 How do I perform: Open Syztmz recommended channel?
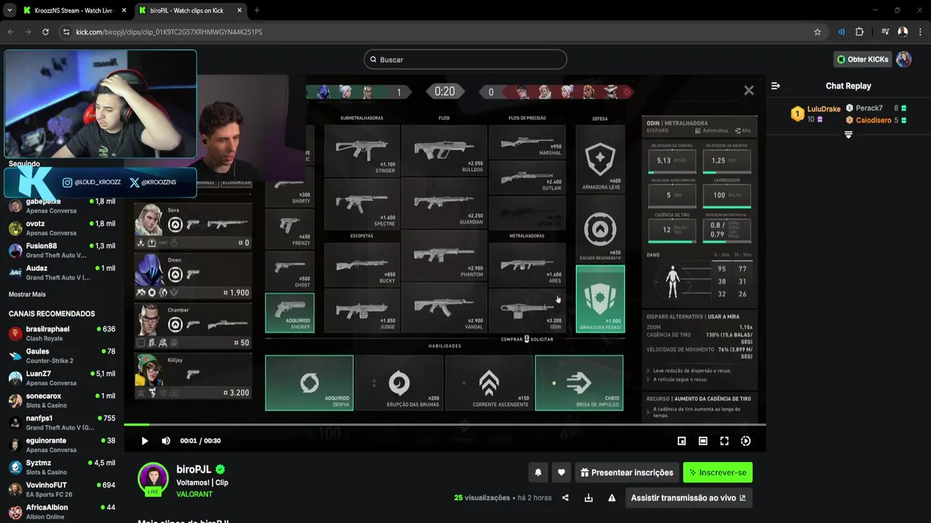coord(62,467)
